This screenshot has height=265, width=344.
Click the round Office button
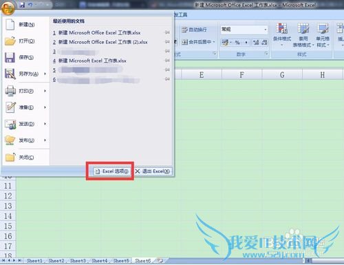tap(8, 8)
